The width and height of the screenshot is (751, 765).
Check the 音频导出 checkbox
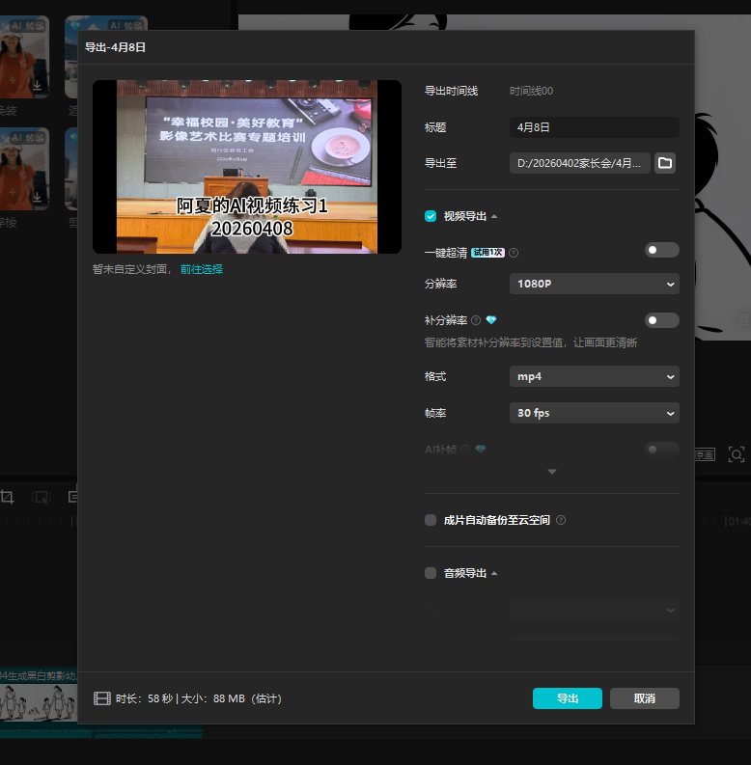[431, 573]
